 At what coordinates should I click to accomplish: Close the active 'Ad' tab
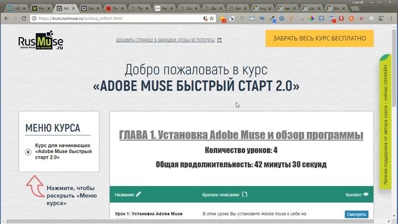point(73,8)
